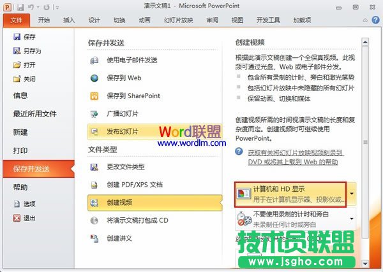Screen dimensions: 383x272
Task: Open the 最近所用文件 (Recent) menu item
Action: [35, 114]
